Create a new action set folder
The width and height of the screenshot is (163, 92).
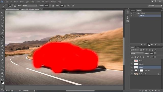152,45
